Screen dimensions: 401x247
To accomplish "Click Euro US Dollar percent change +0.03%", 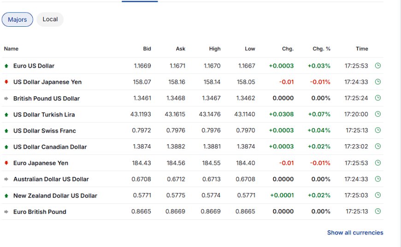I will (x=319, y=66).
